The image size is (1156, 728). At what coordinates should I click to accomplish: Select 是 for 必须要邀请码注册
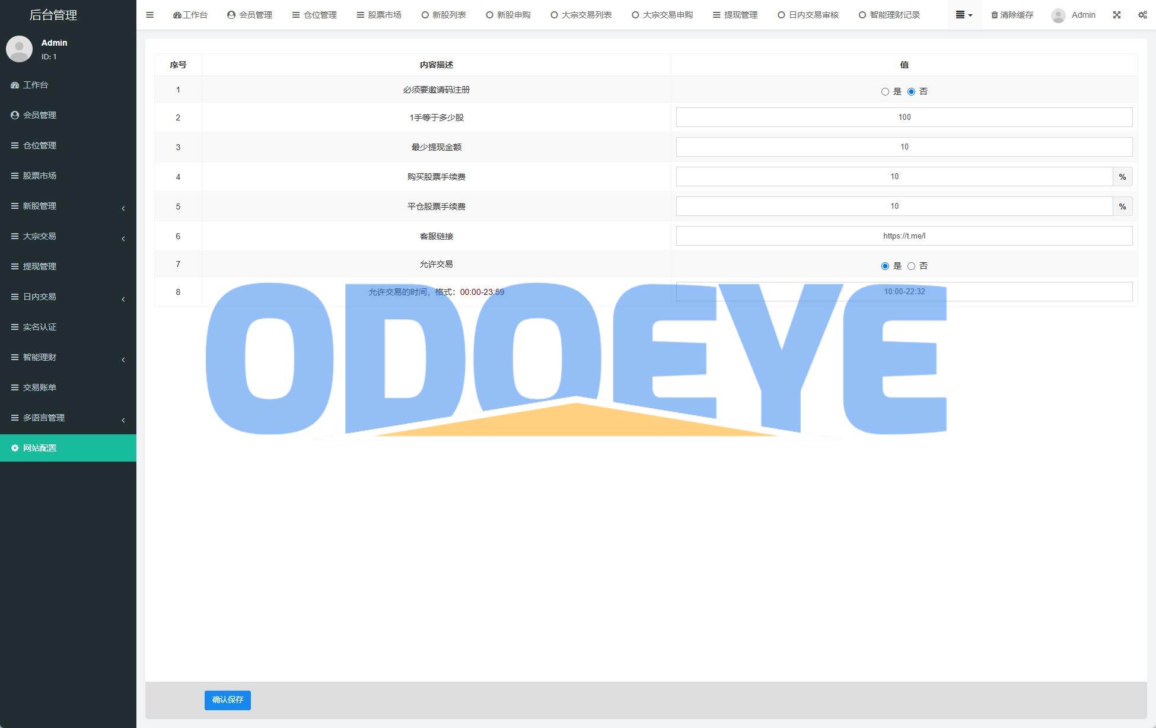coord(885,91)
